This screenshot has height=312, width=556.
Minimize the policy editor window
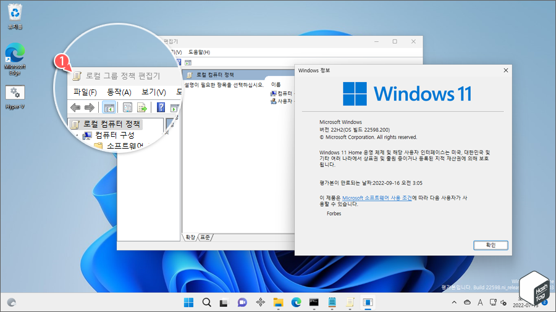[x=377, y=42]
